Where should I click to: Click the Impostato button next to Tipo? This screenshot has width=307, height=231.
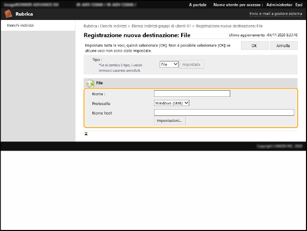pos(192,65)
